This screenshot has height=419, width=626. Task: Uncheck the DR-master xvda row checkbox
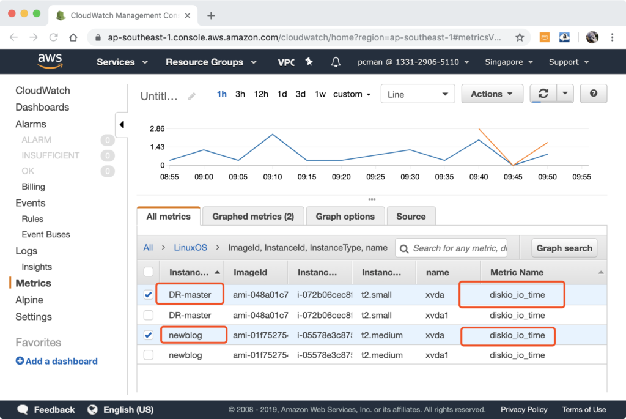[149, 295]
